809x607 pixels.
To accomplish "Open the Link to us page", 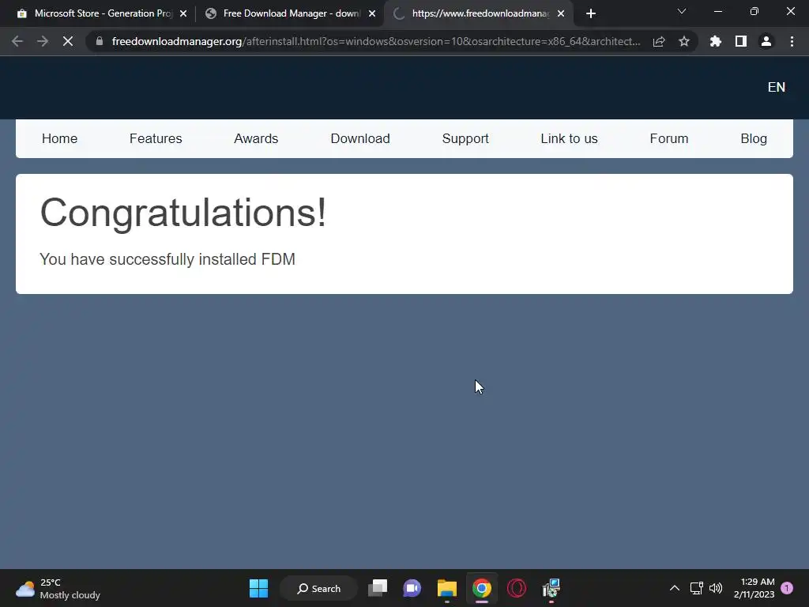I will [x=569, y=138].
